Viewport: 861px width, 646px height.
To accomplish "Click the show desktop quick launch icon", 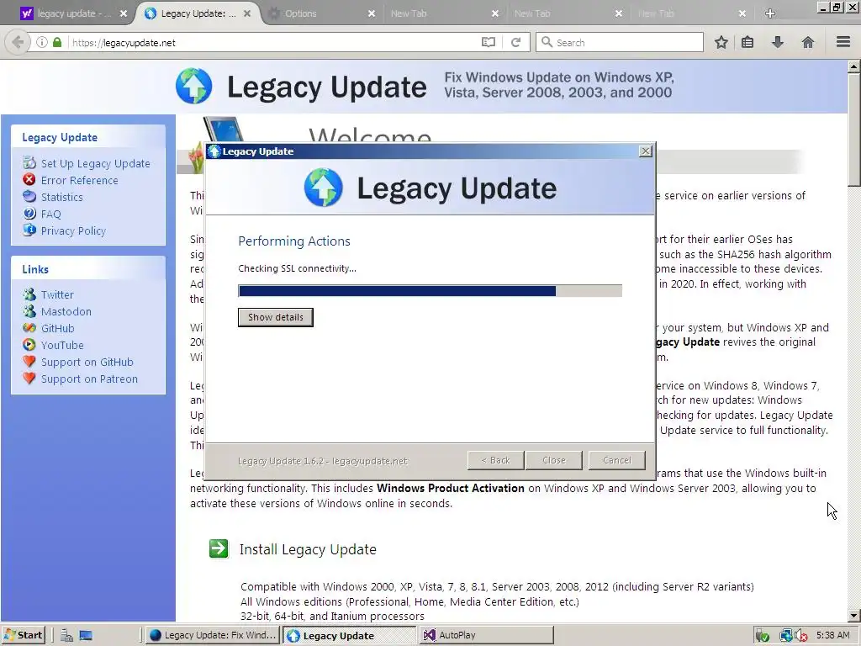I will 86,636.
